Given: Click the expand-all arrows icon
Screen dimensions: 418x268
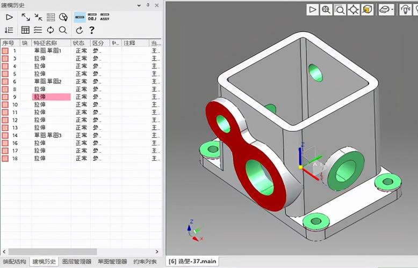Looking at the screenshot, I should click(25, 17).
